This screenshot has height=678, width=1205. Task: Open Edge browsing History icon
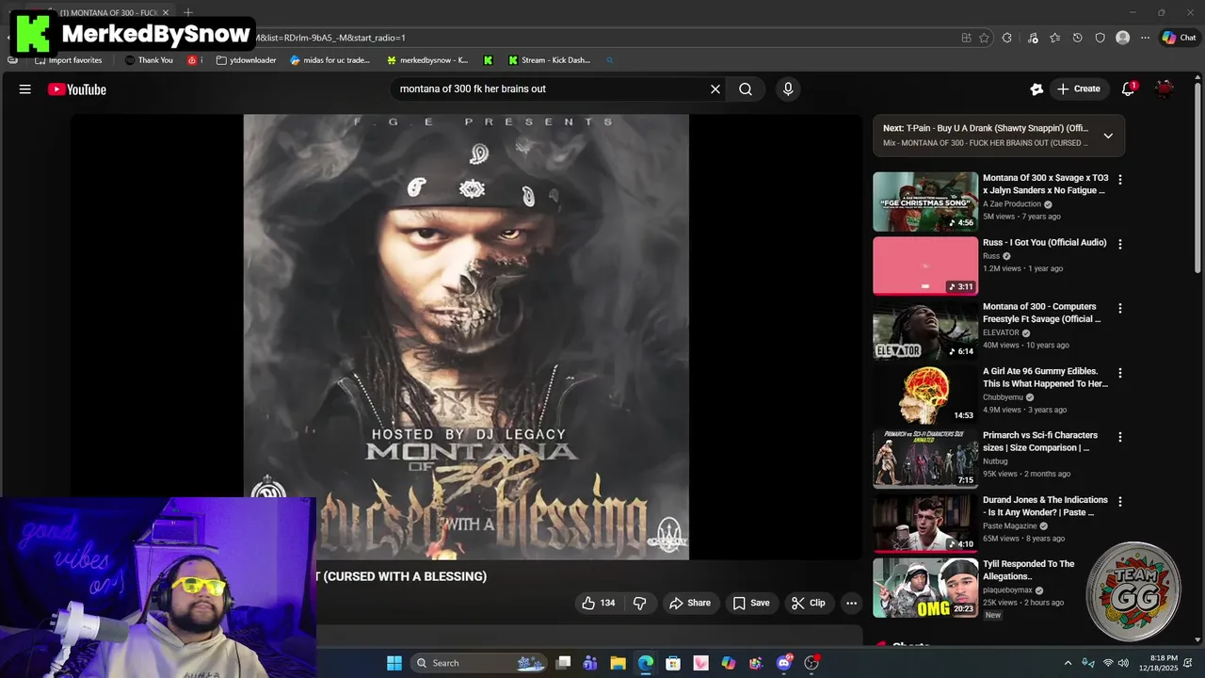coord(1078,38)
